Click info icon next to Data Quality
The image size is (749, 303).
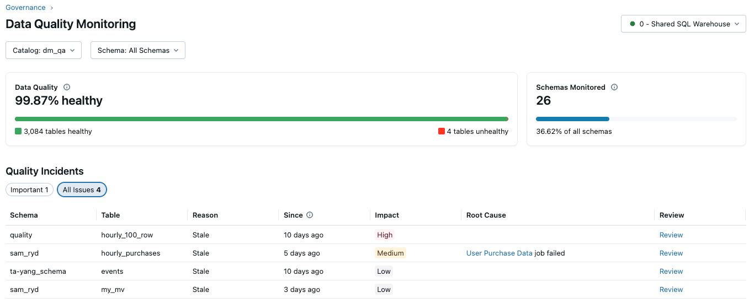pyautogui.click(x=67, y=87)
